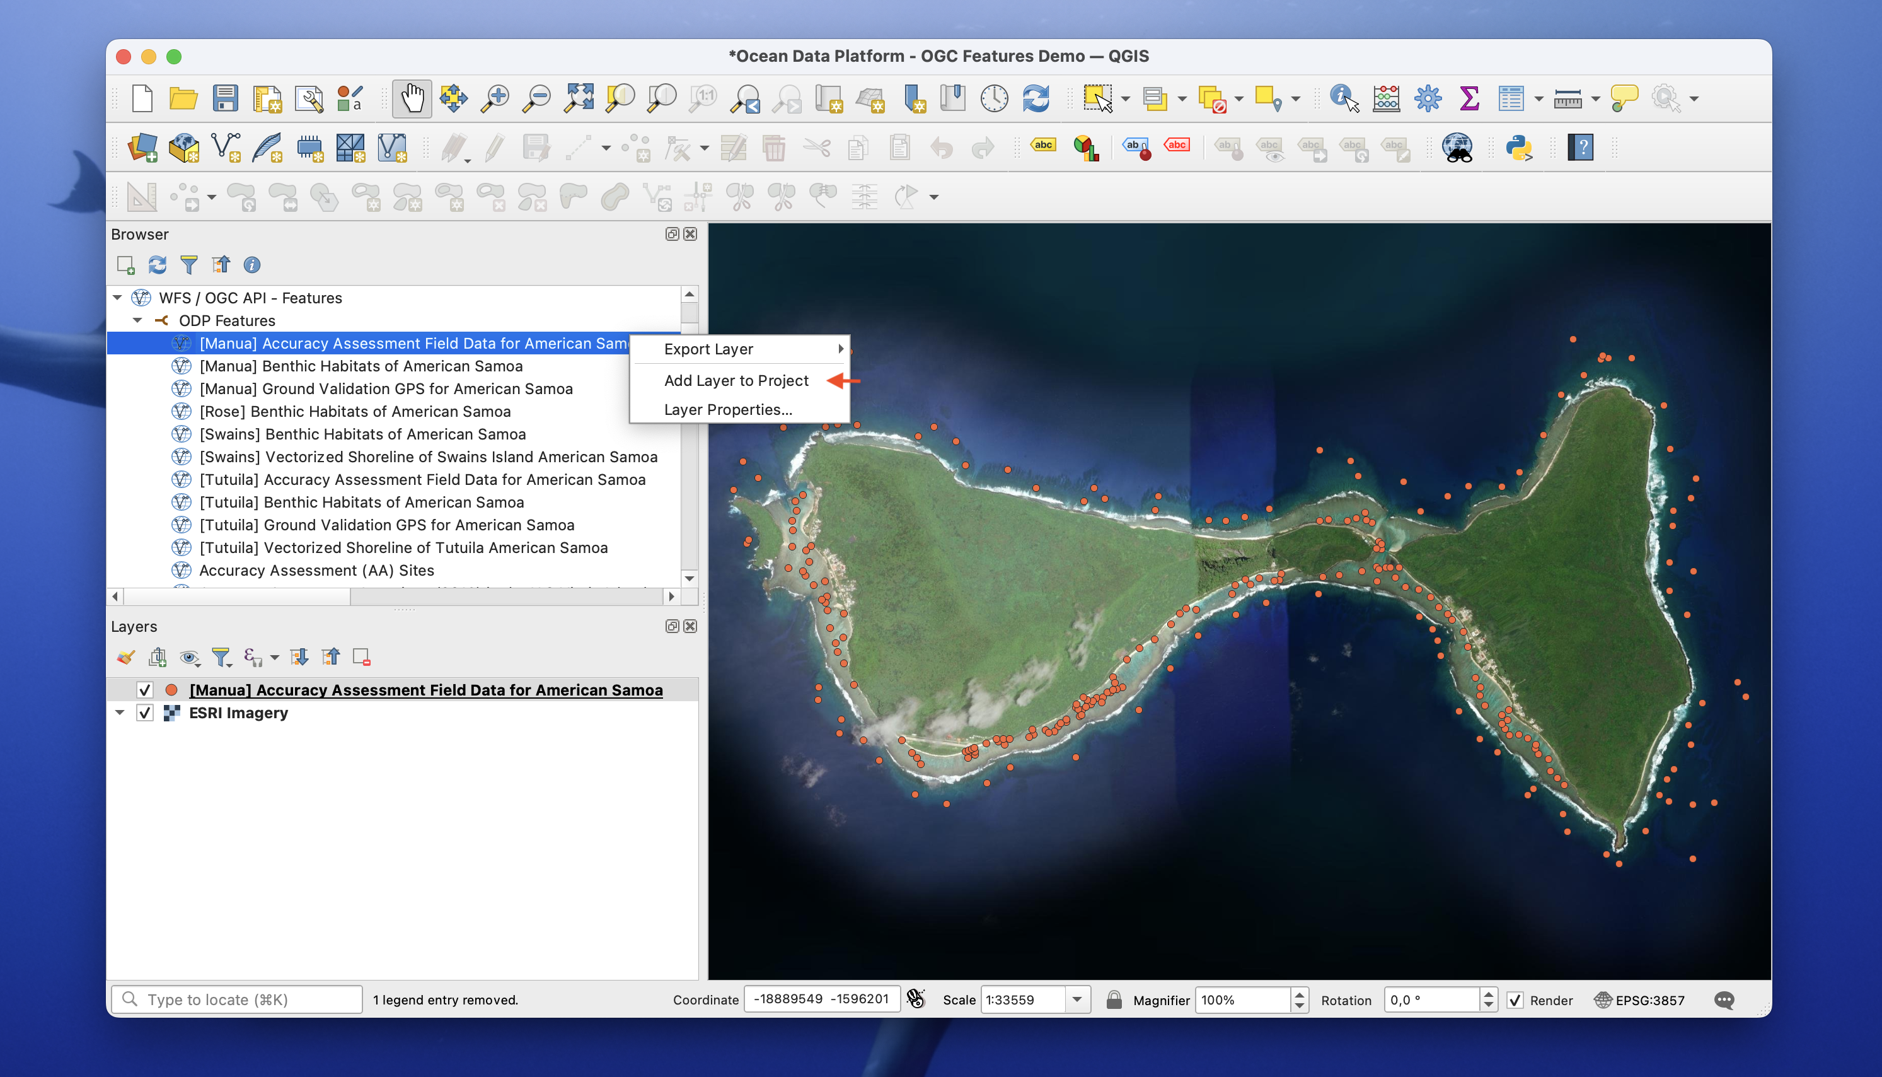Open Layer Properties from the context menu
This screenshot has width=1882, height=1077.
[727, 409]
